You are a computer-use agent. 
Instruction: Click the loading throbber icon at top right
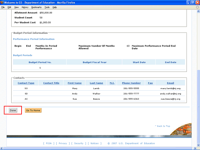pyautogui.click(x=197, y=7)
